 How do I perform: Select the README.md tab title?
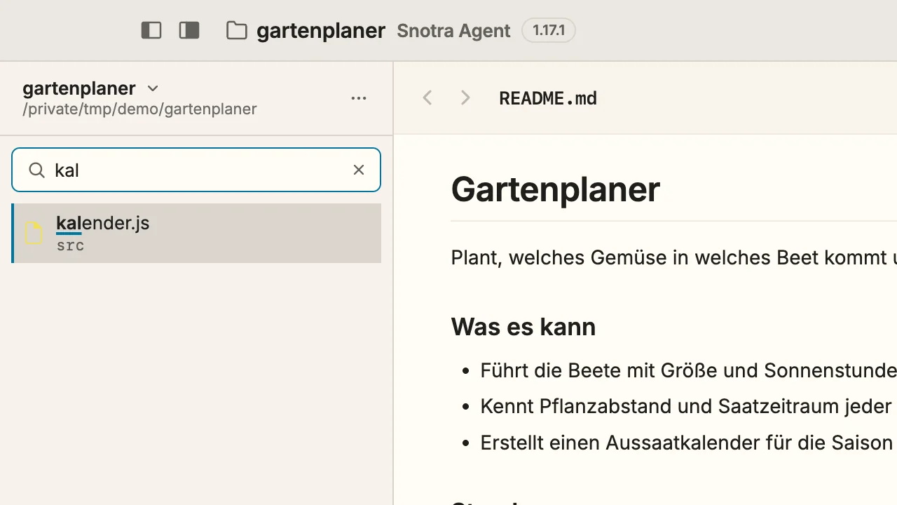coord(548,98)
